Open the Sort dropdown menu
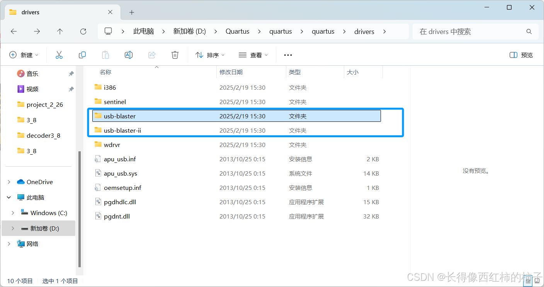Viewport: 544px width, 287px height. 210,55
